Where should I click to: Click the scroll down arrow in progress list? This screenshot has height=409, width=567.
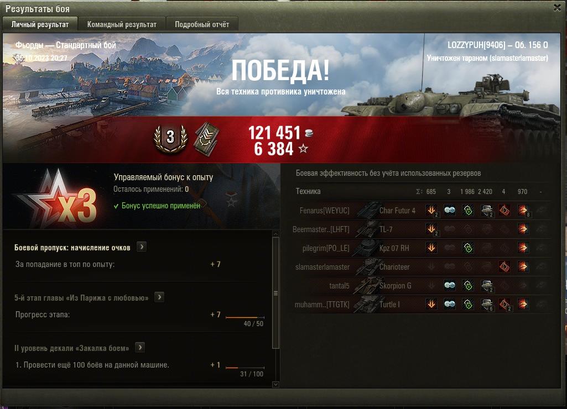click(275, 385)
